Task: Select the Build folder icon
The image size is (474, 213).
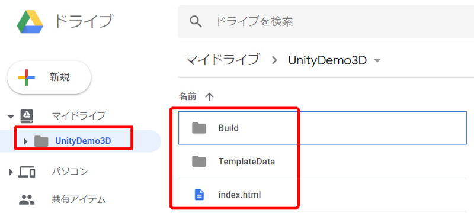Action: [x=199, y=128]
